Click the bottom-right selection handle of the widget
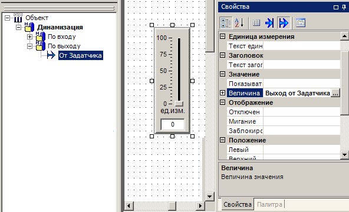Screen dimensions: 349x212 [193, 136]
